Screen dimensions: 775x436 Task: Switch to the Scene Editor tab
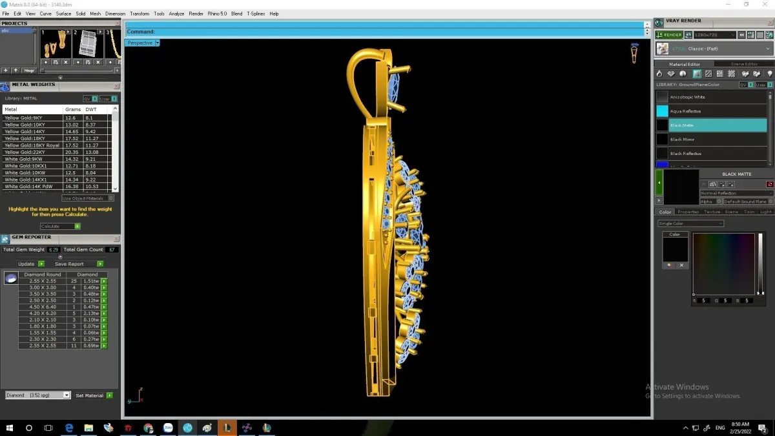[744, 64]
